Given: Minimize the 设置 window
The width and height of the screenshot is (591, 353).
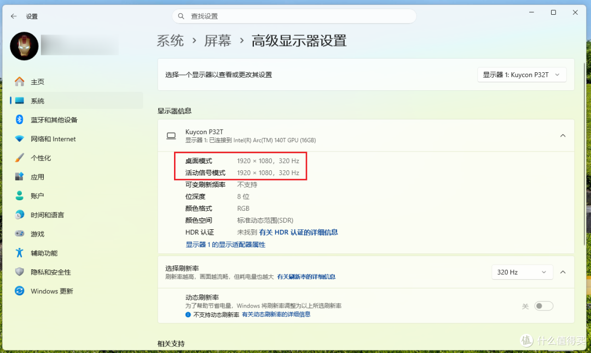Looking at the screenshot, I should point(531,13).
